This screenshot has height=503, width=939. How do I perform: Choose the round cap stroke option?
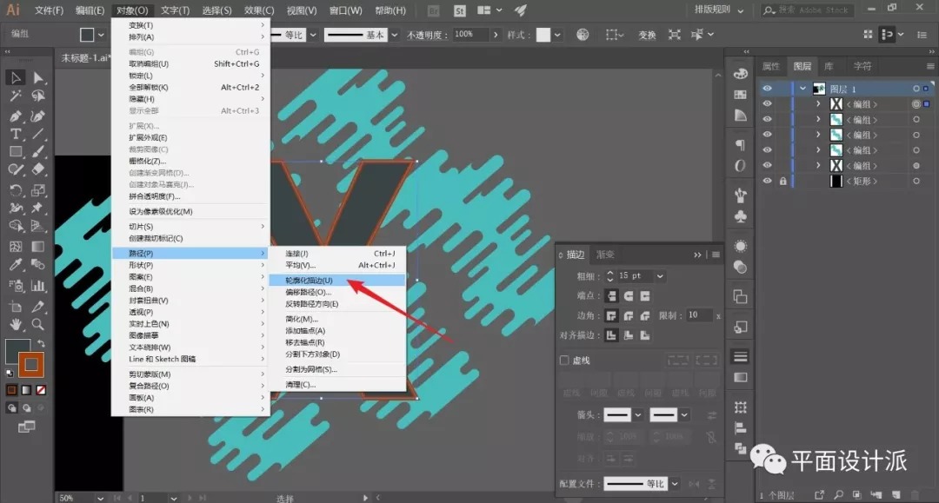629,295
